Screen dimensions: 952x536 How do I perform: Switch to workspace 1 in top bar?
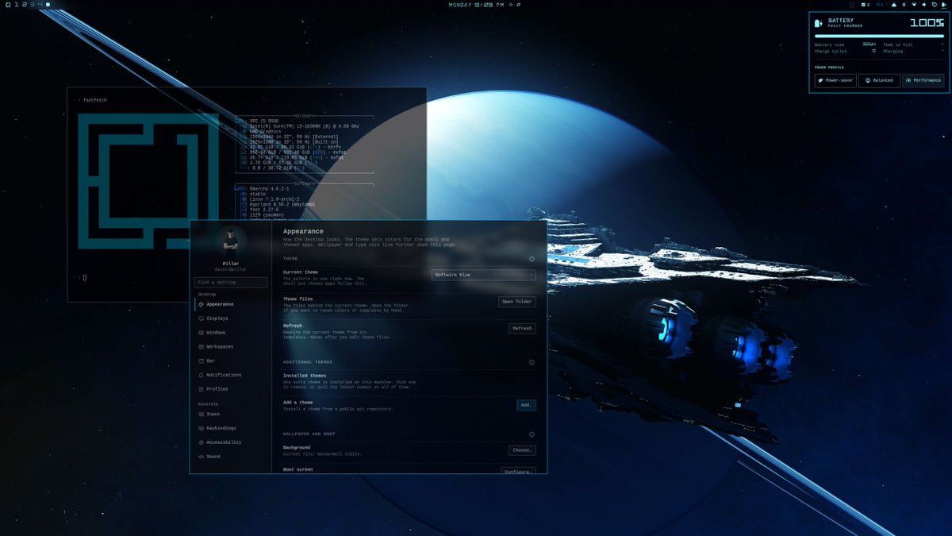coord(16,5)
